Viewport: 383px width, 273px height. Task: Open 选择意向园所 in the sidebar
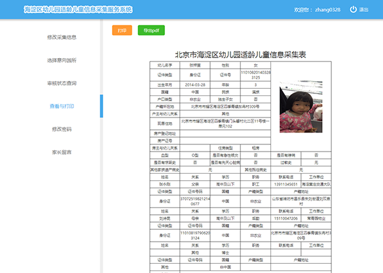62,60
